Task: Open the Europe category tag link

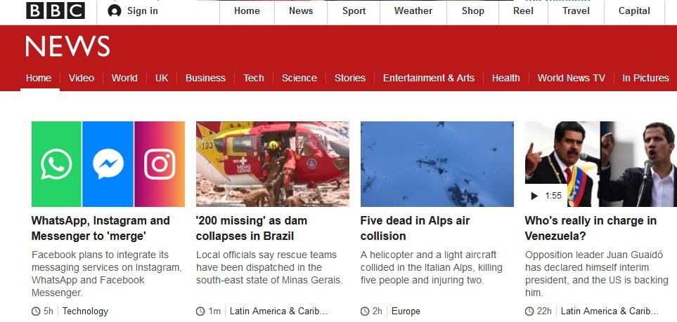Action: (406, 311)
